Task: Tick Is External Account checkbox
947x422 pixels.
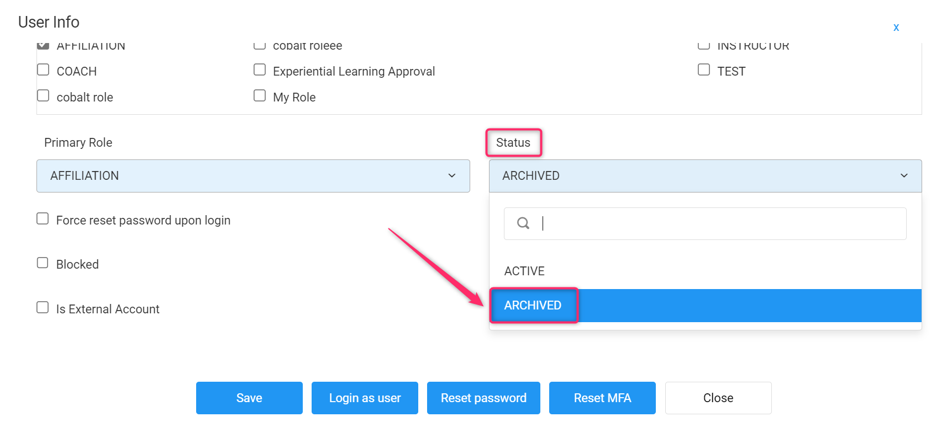Action: (43, 307)
